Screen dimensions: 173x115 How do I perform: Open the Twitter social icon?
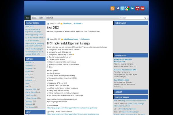123,8
